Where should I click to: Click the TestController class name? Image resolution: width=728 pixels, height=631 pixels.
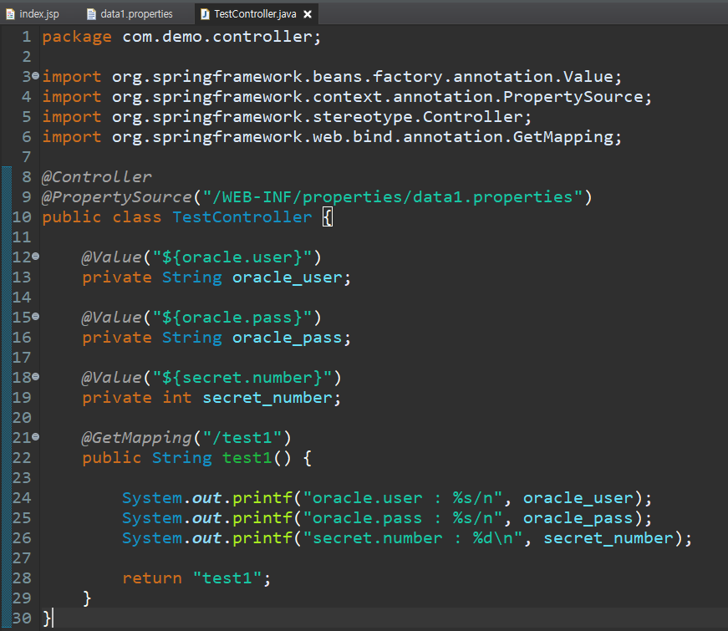tap(242, 217)
